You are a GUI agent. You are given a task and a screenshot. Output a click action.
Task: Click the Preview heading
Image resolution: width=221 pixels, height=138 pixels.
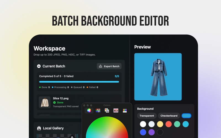(143, 47)
